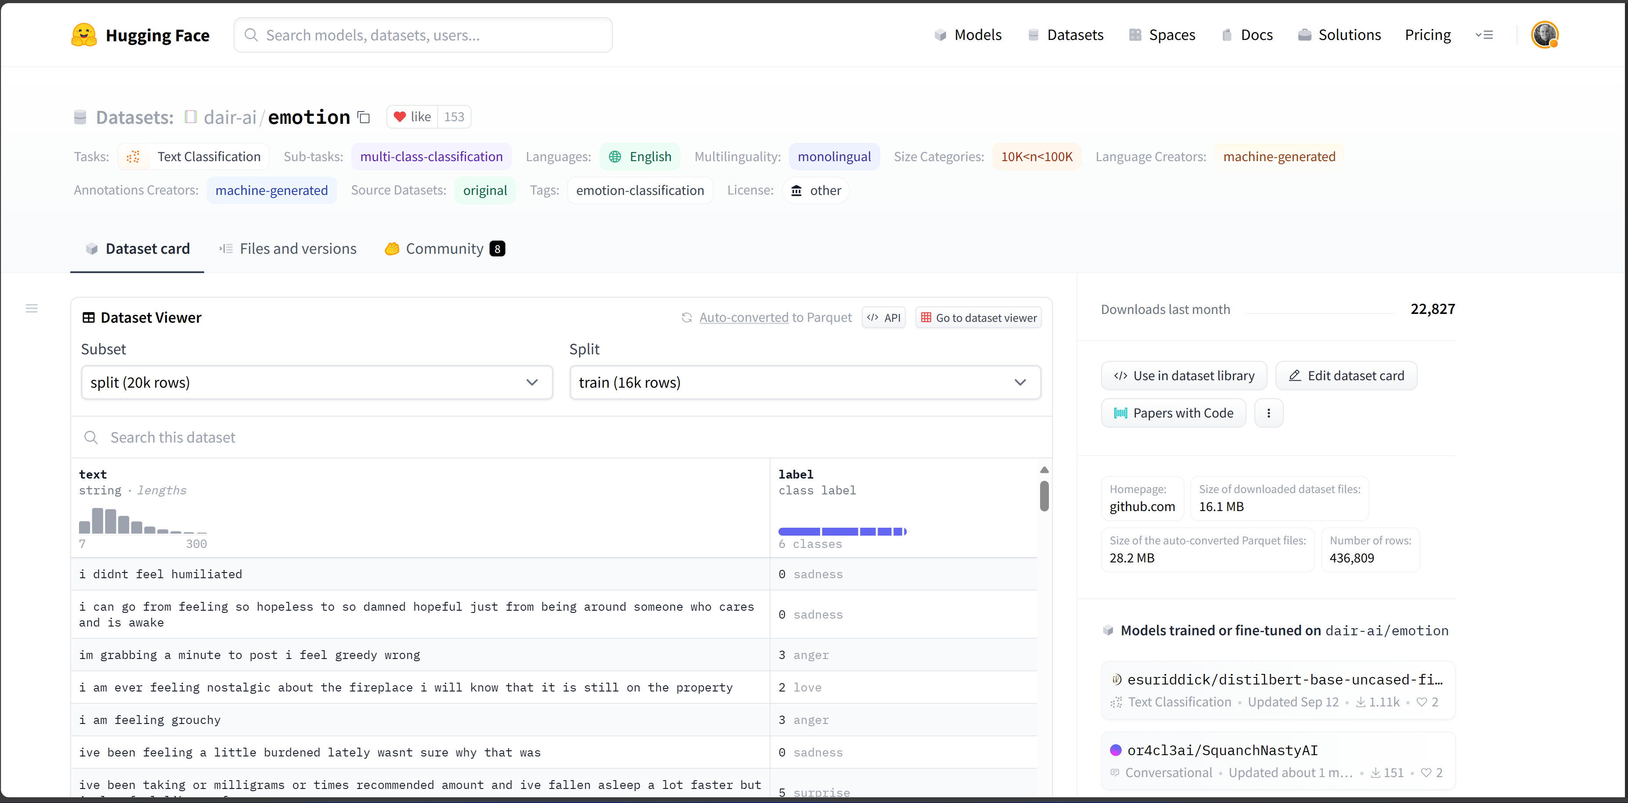This screenshot has width=1628, height=803.
Task: Click the like count 153
Action: pyautogui.click(x=454, y=117)
